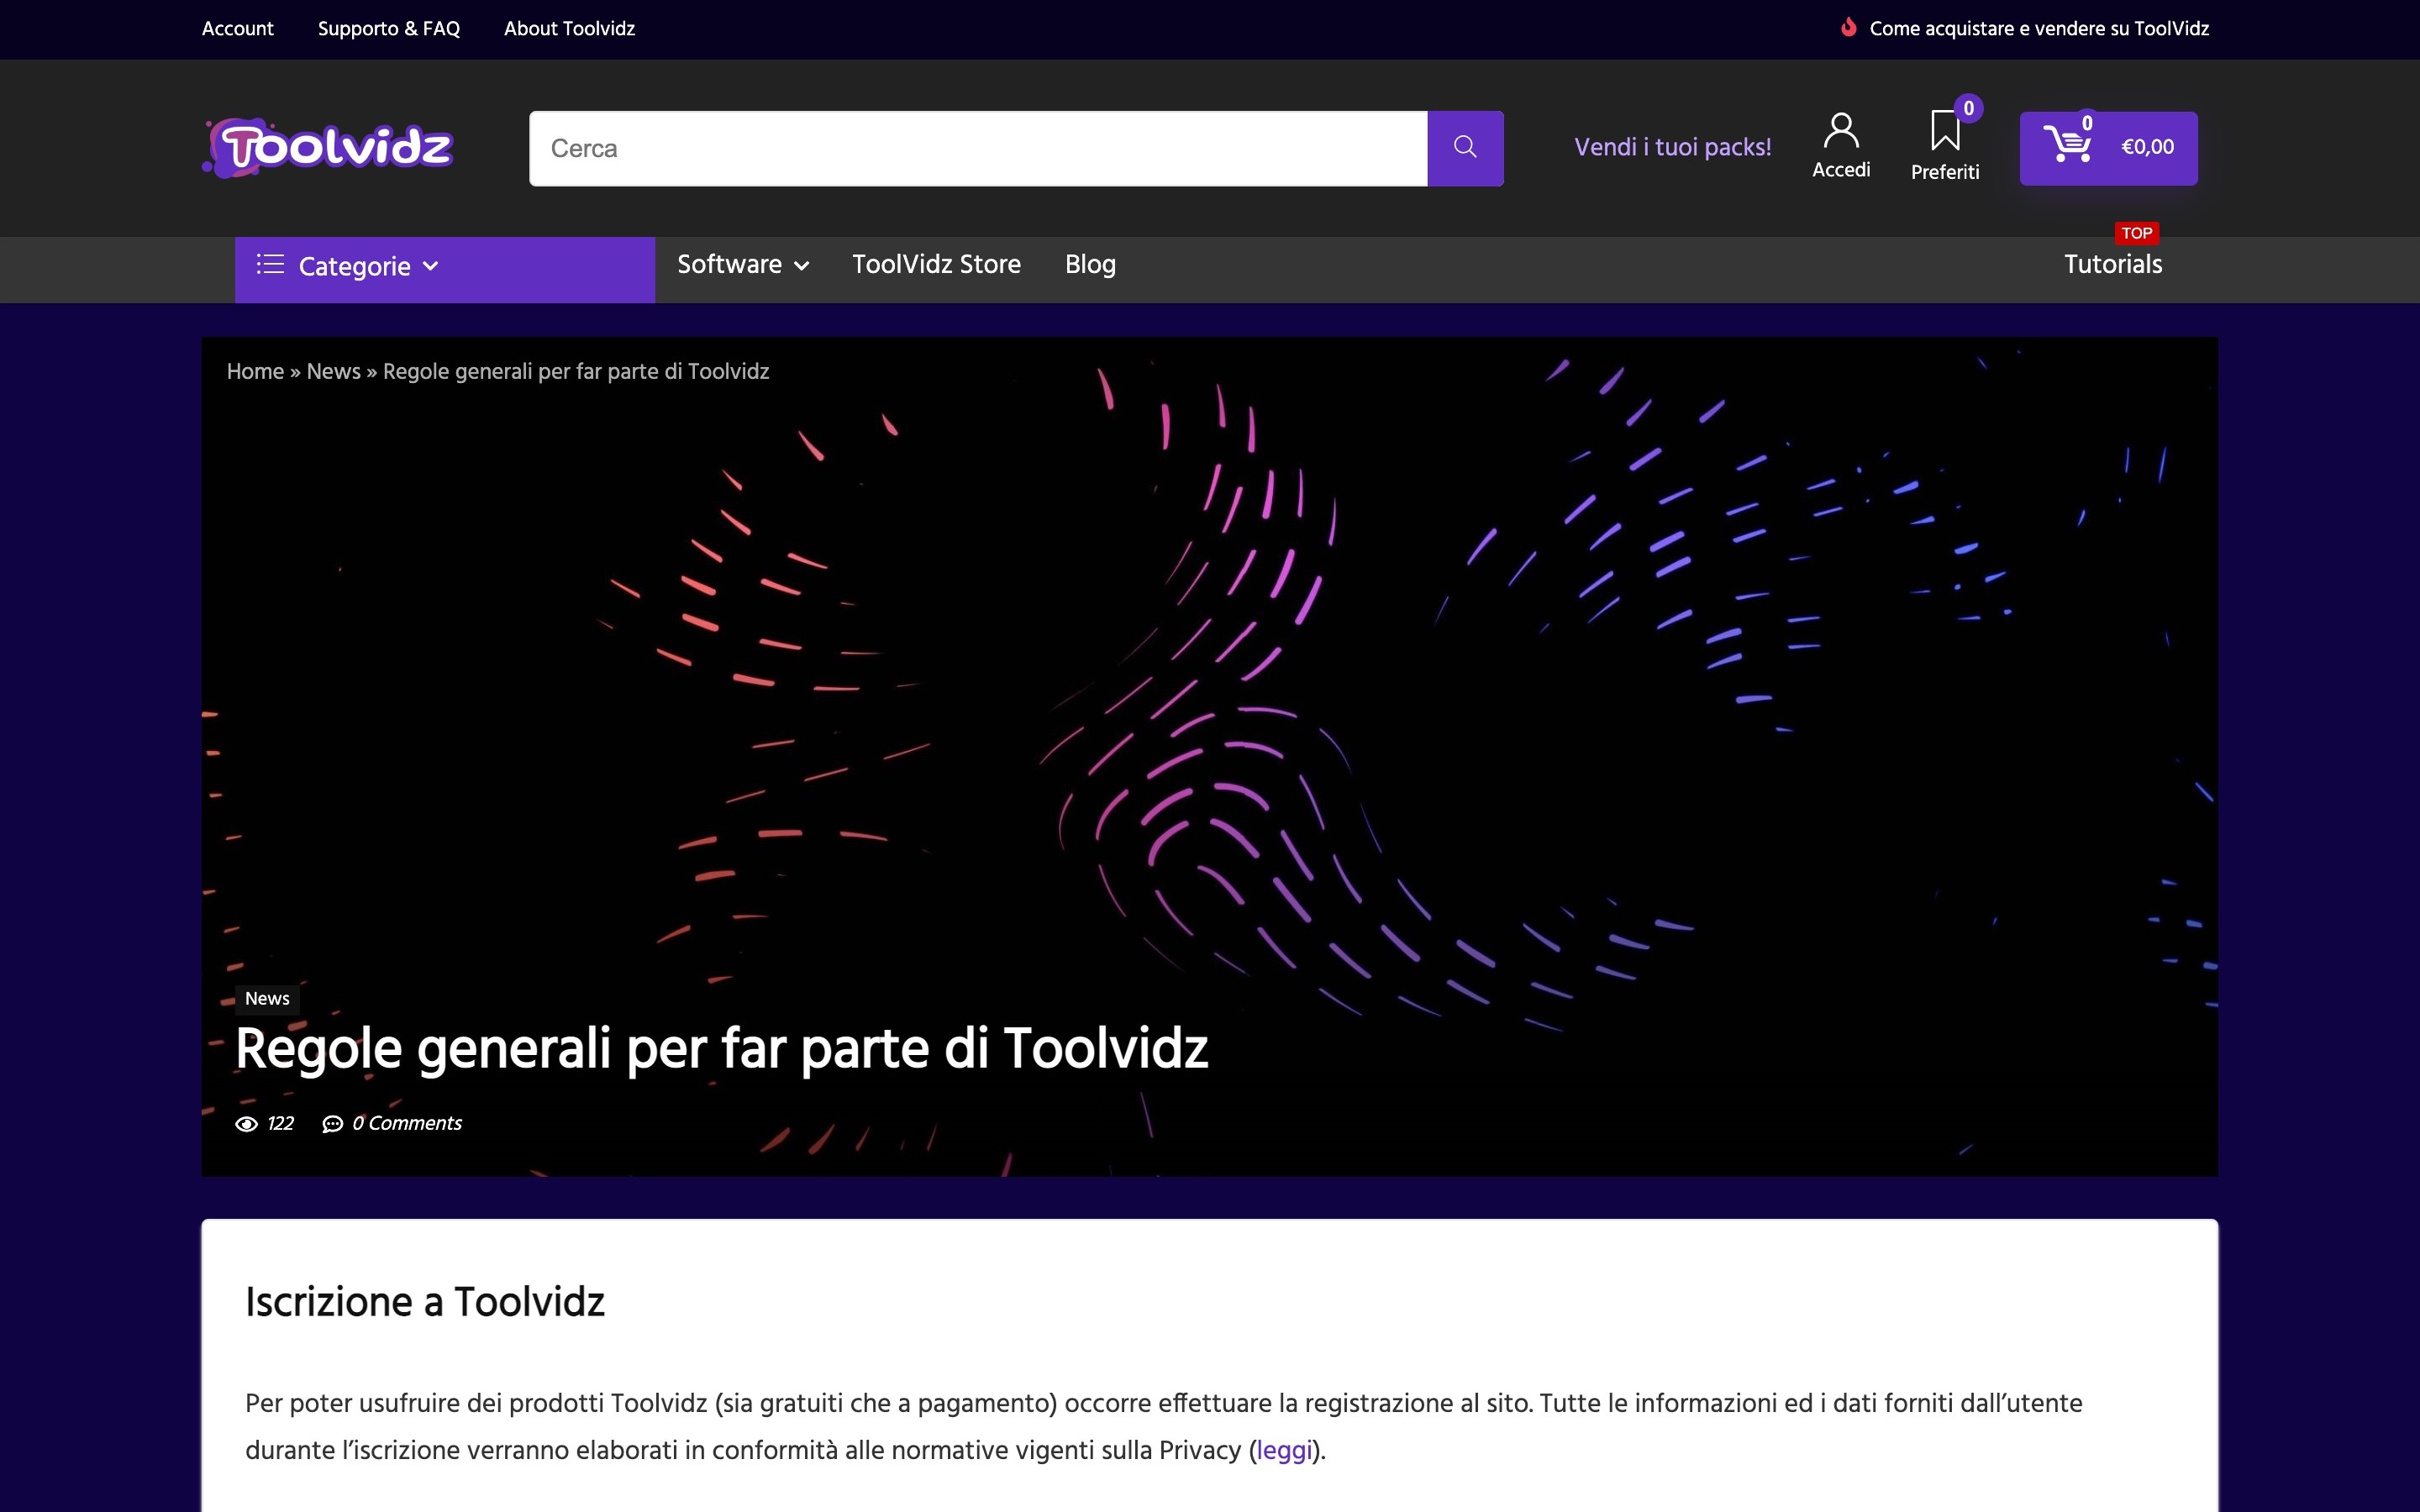The height and width of the screenshot is (1512, 2420).
Task: Focus the Cerca search input field
Action: [x=978, y=148]
